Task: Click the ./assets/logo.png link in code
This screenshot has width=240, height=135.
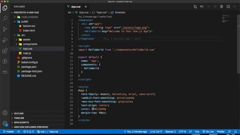Action: coord(134,27)
